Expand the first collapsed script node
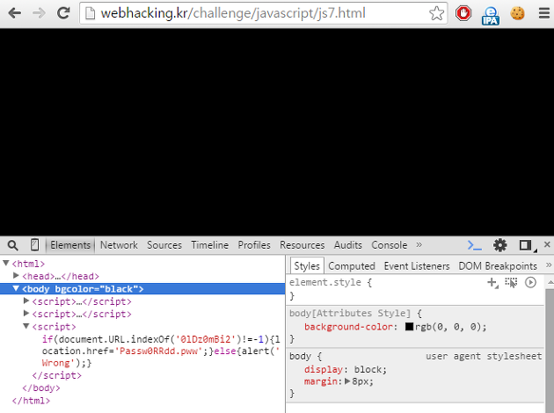 pyautogui.click(x=26, y=301)
